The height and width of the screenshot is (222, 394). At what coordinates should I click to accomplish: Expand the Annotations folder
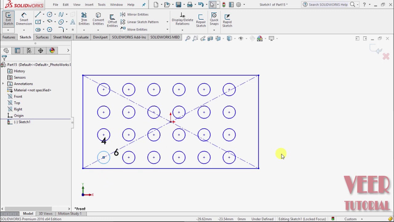[x=3, y=84]
